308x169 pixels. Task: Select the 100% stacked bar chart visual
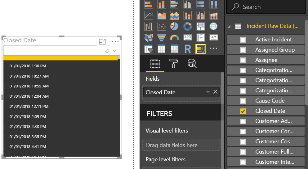(201, 5)
